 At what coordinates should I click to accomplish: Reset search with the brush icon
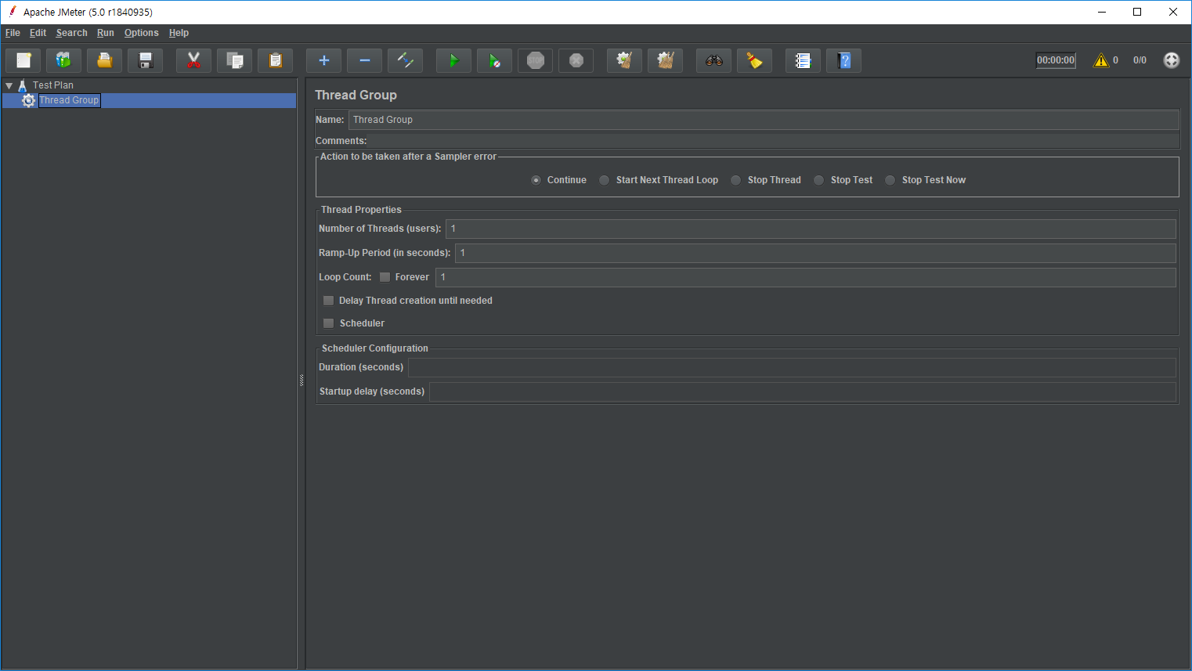pyautogui.click(x=755, y=60)
